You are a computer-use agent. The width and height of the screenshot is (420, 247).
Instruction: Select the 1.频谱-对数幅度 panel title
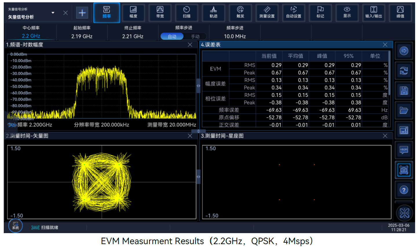pos(25,45)
